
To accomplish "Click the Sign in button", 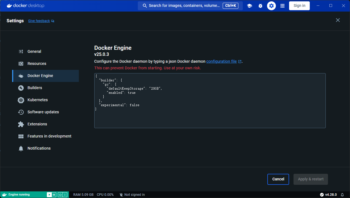I will 299,5.
